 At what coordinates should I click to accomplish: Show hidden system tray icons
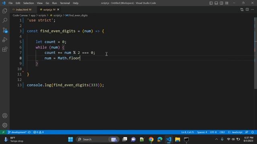pos(216,139)
